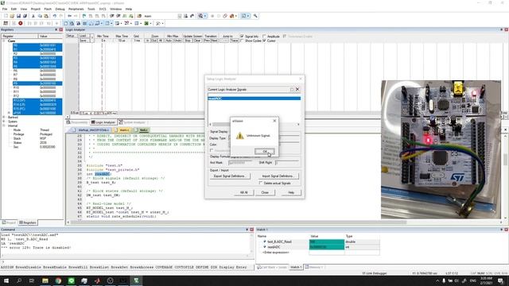
Task: Click the Cut toolbar icon
Action: [x=33, y=16]
